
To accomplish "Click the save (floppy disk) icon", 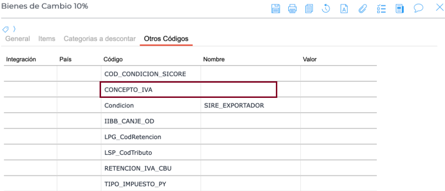I will (x=275, y=8).
